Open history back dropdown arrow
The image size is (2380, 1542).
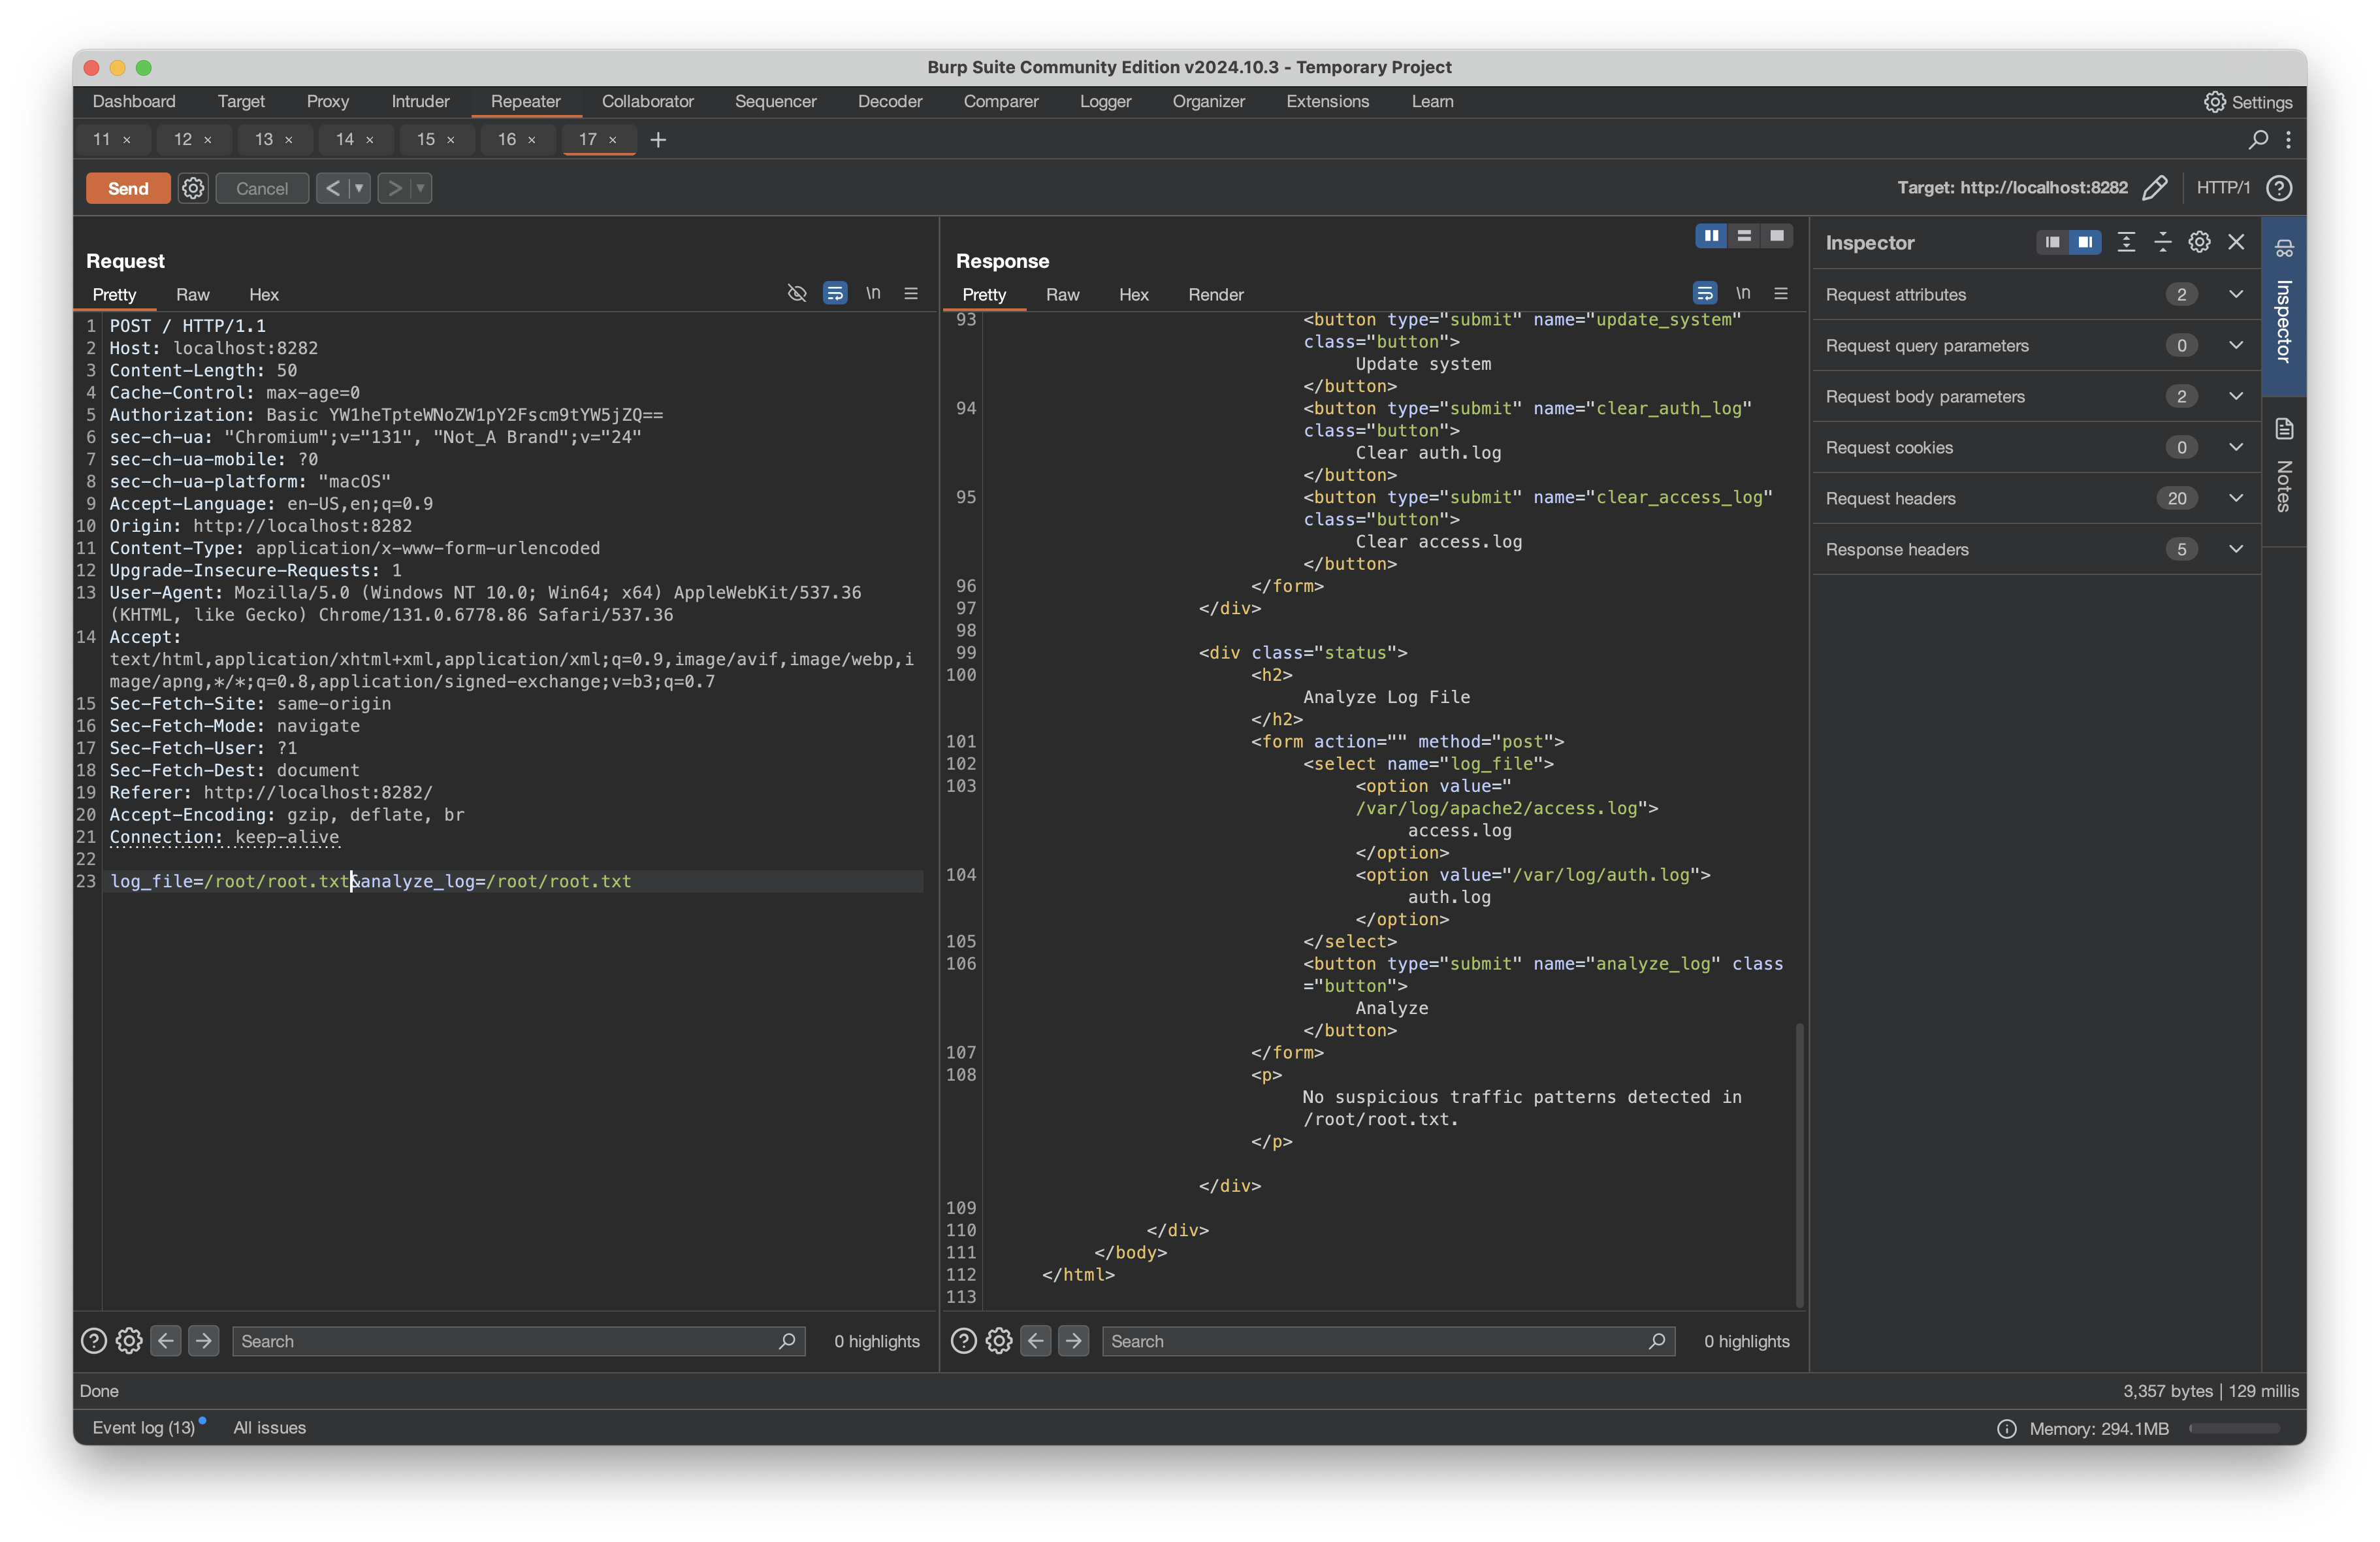(359, 188)
